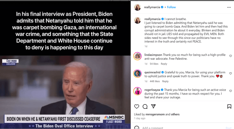Screen dimensions: 234x129
Task: Open emoji picker beside Add a comment
Action: [x=137, y=127]
